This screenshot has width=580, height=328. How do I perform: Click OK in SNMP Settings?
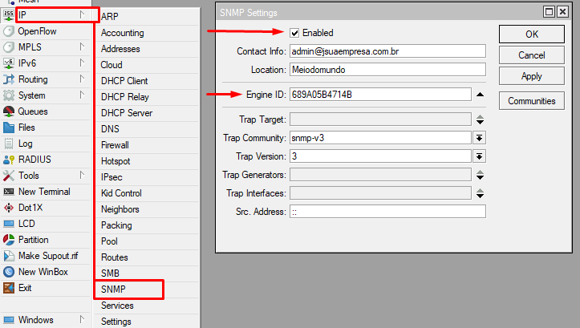532,34
